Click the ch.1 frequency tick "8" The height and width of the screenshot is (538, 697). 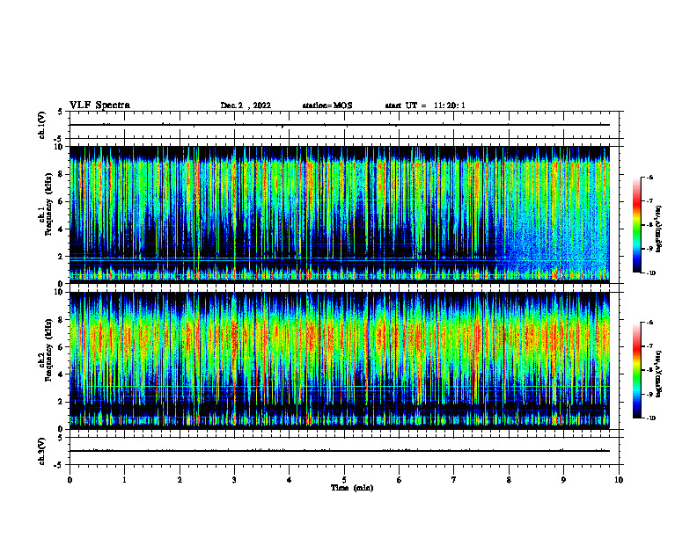62,174
